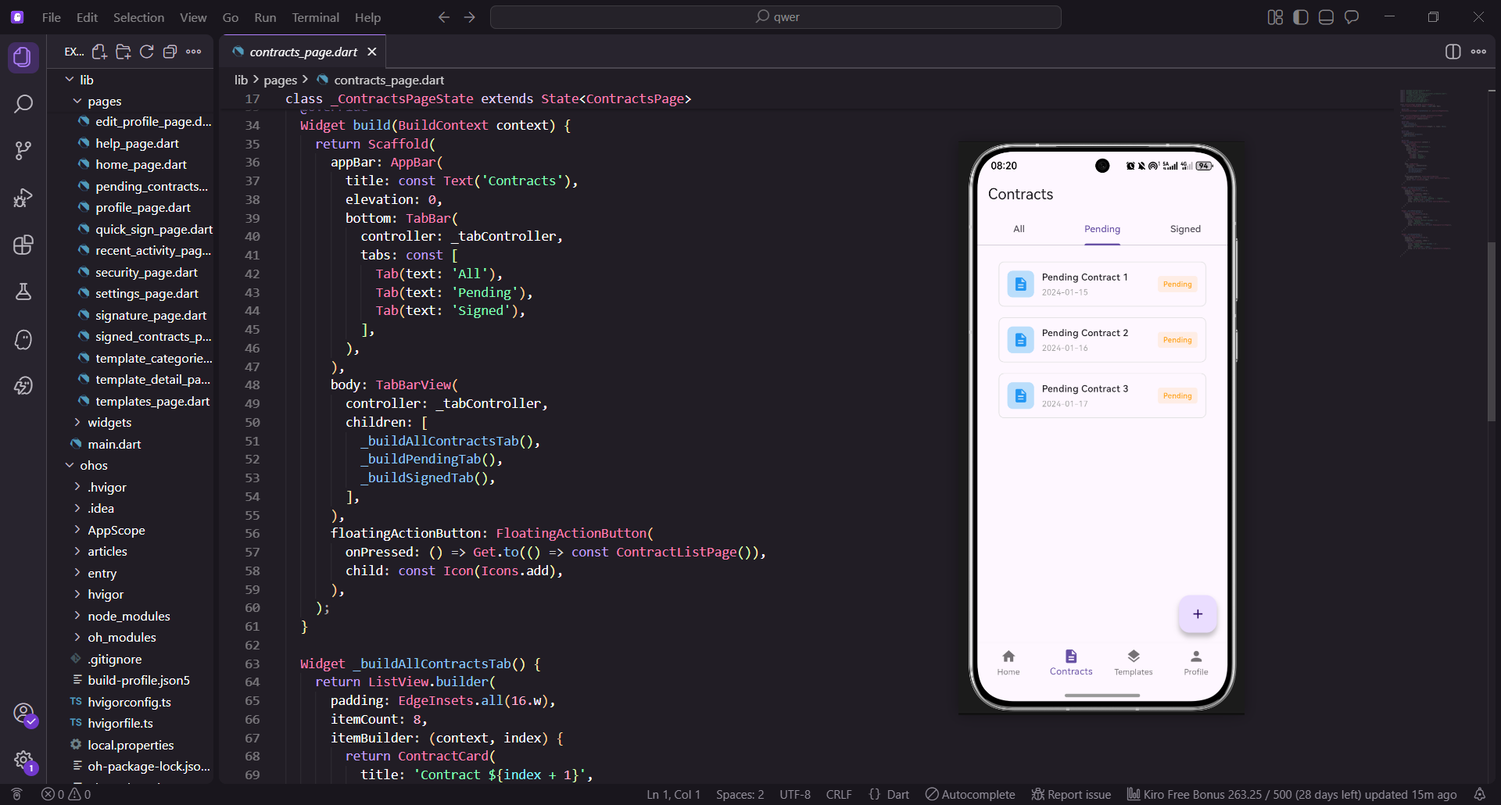Go back in navigation history
The height and width of the screenshot is (805, 1501).
click(x=444, y=17)
